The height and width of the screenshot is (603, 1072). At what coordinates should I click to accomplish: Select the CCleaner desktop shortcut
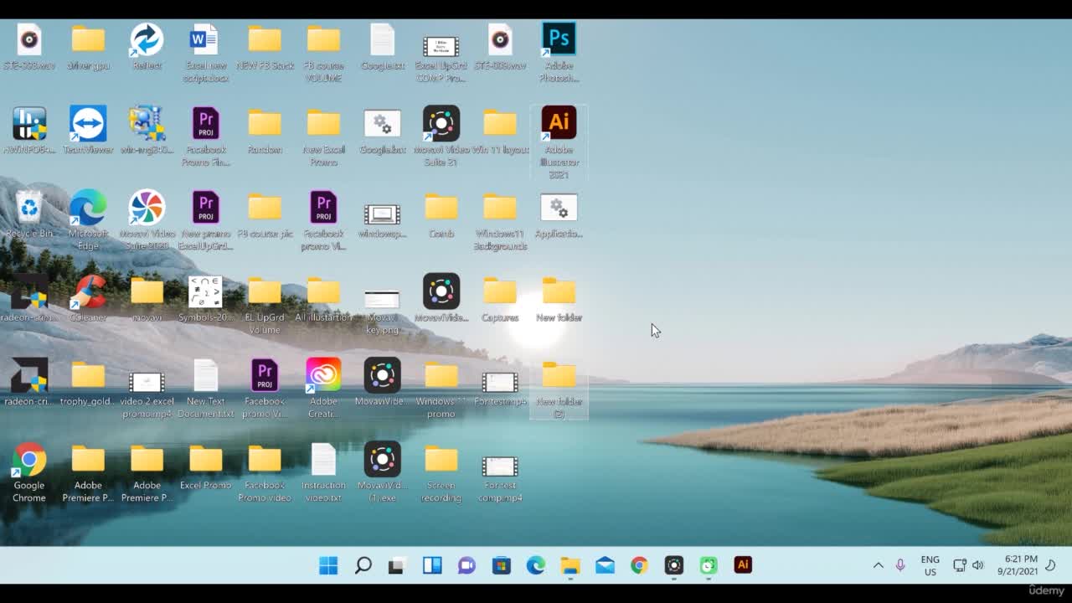(x=88, y=297)
